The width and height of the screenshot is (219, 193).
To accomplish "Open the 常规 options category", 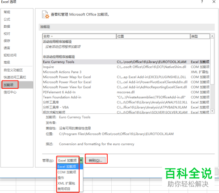I will click(x=7, y=12).
